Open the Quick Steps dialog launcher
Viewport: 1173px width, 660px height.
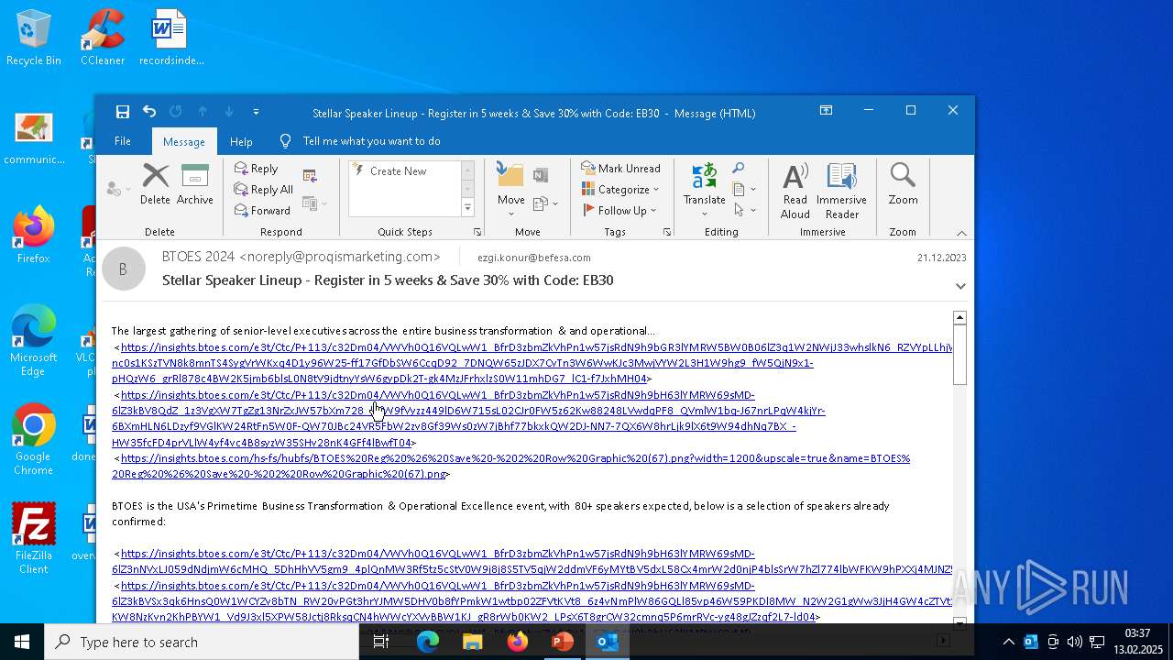pyautogui.click(x=477, y=232)
